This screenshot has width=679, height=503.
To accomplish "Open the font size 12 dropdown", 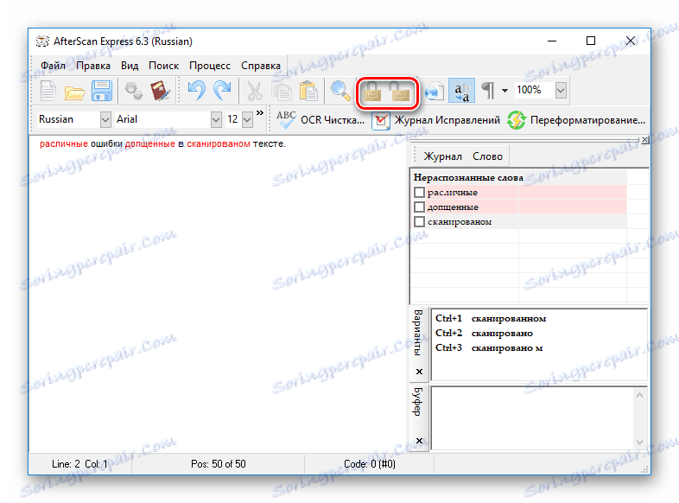I will (247, 119).
